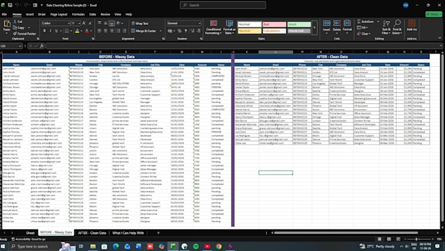This screenshot has width=445, height=251.
Task: Click in the Name Box
Action: 9,46
